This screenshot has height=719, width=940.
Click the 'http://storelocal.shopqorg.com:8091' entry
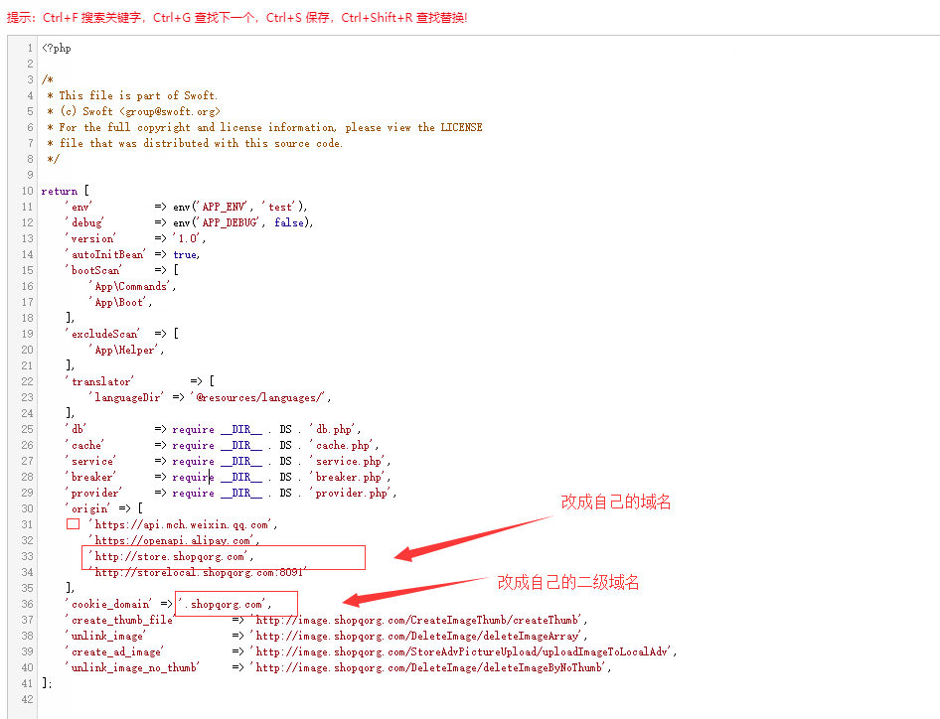tap(199, 572)
